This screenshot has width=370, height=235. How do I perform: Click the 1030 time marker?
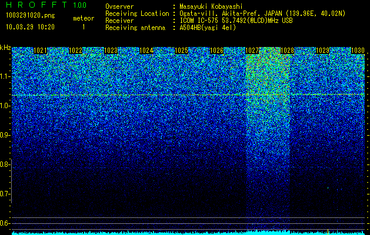point(358,51)
